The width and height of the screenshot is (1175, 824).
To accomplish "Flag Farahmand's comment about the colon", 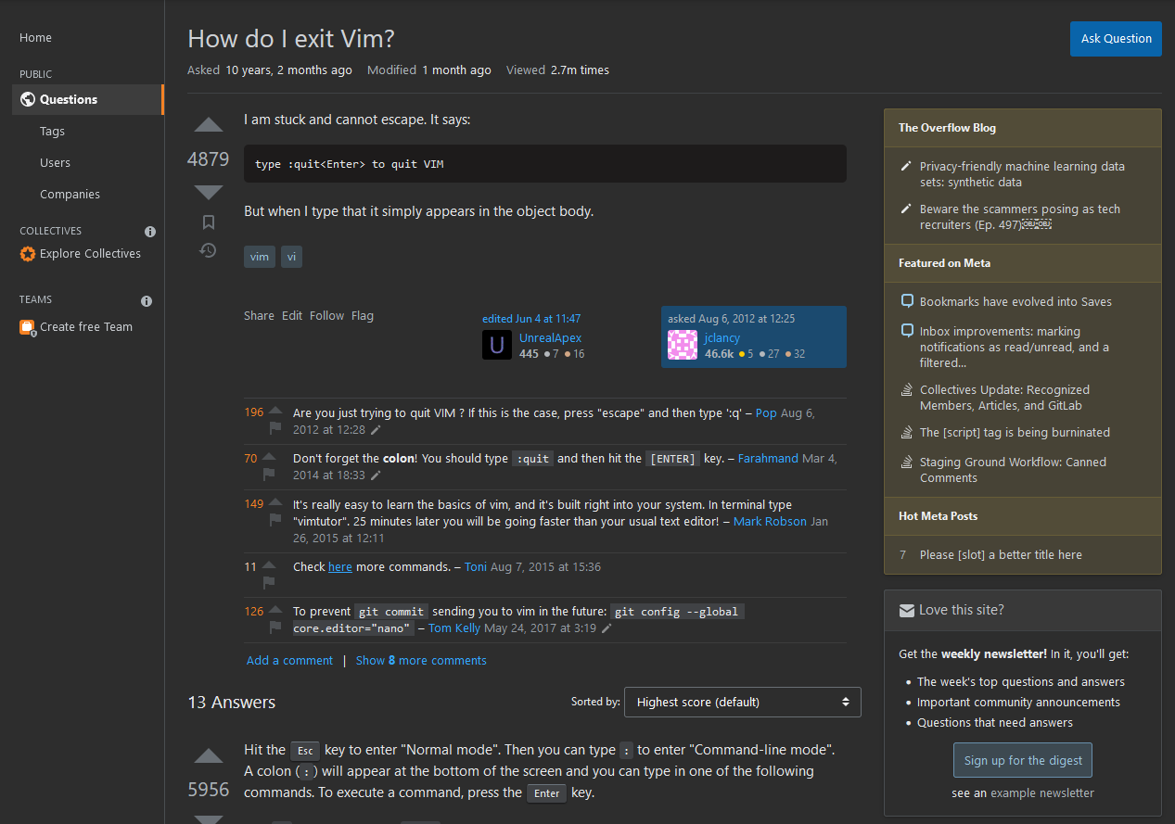I will [269, 474].
